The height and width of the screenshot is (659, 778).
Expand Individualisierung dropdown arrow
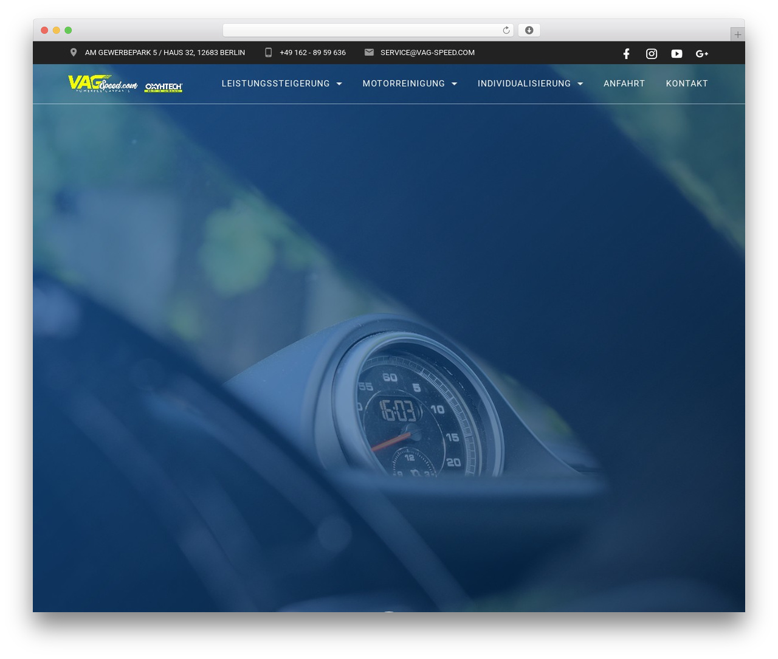[580, 84]
